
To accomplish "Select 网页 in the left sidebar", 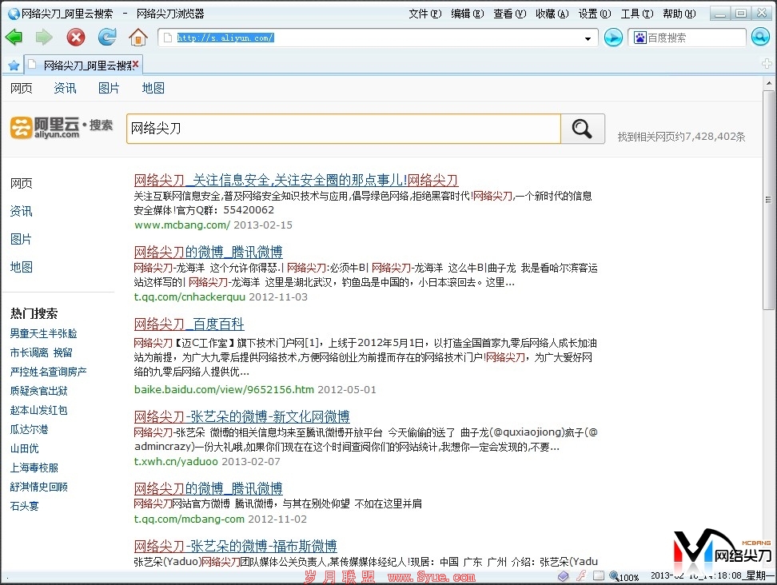I will coord(22,184).
